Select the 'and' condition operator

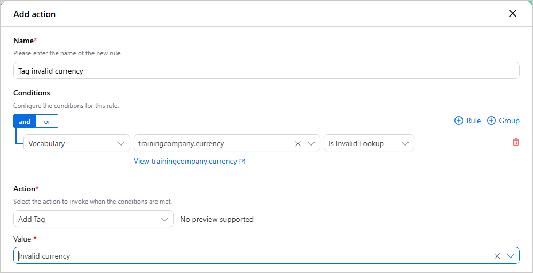tap(25, 121)
